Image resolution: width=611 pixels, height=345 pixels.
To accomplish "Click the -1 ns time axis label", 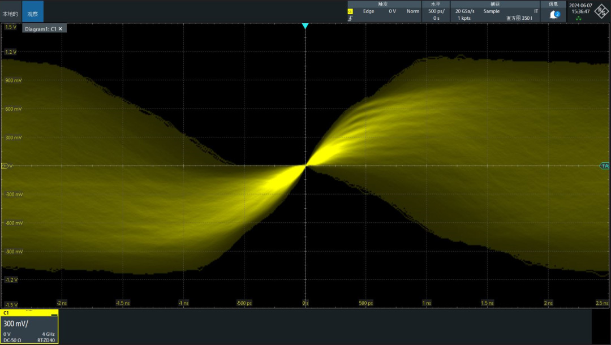I will (183, 303).
